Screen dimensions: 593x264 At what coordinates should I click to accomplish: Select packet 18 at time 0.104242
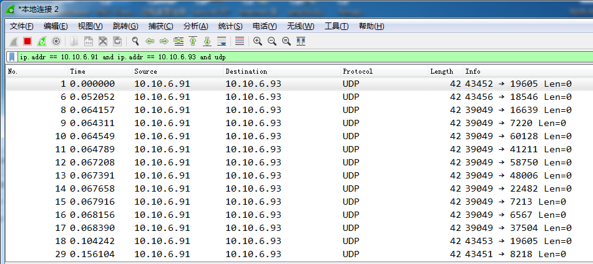click(x=300, y=241)
